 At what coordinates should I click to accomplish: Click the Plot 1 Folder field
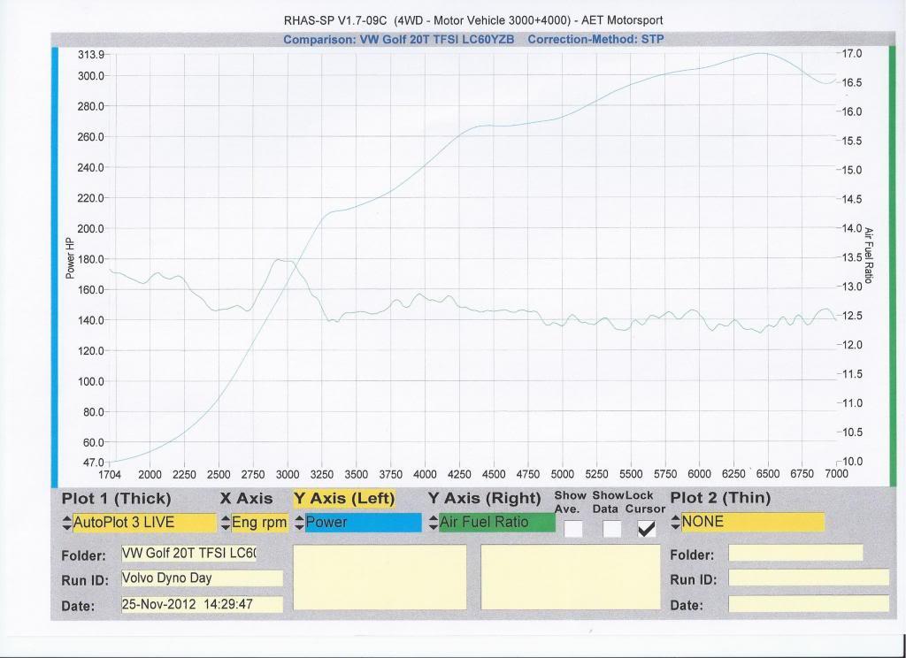(x=188, y=555)
